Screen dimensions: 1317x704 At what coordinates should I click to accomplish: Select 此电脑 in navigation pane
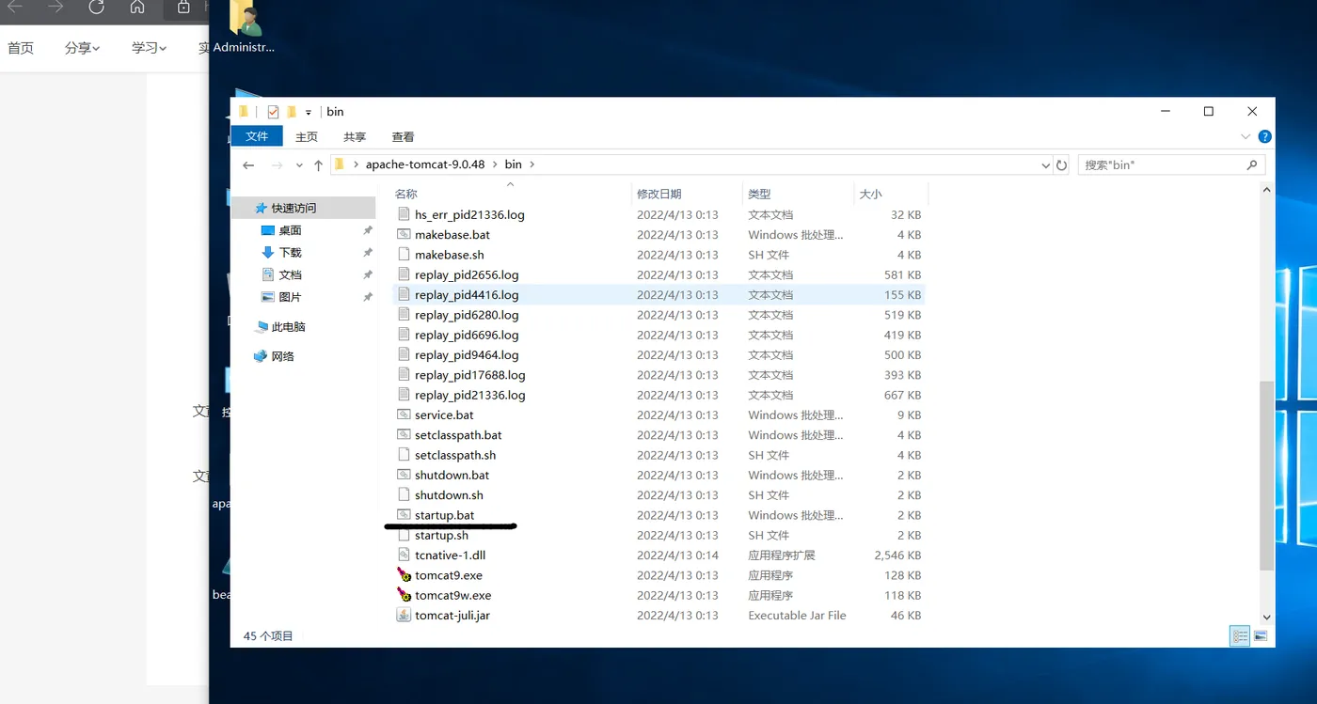pyautogui.click(x=288, y=327)
